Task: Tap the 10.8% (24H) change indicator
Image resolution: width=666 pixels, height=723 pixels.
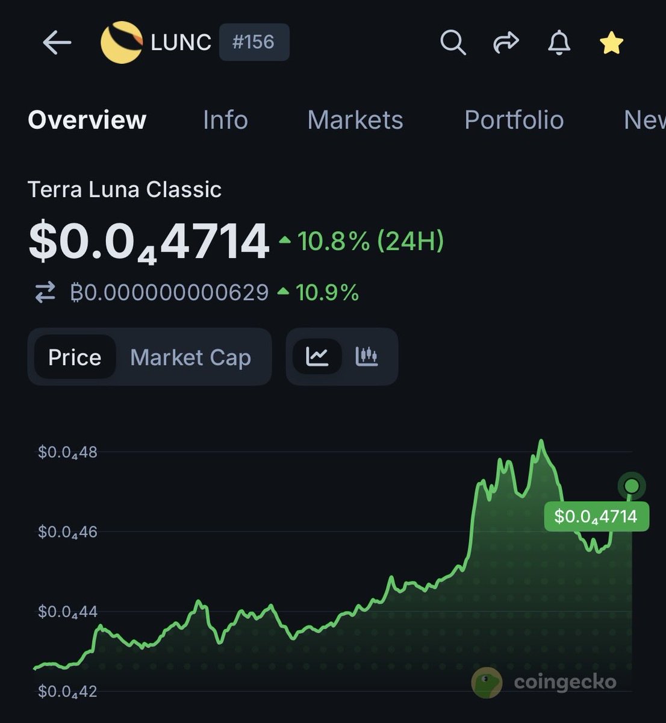Action: tap(362, 241)
